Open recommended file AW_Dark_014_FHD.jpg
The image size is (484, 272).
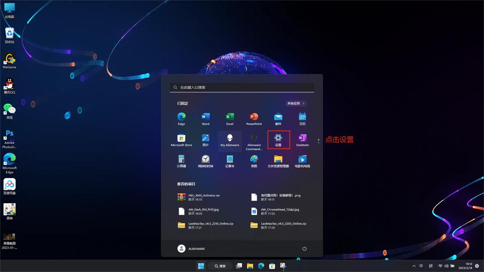204,211
